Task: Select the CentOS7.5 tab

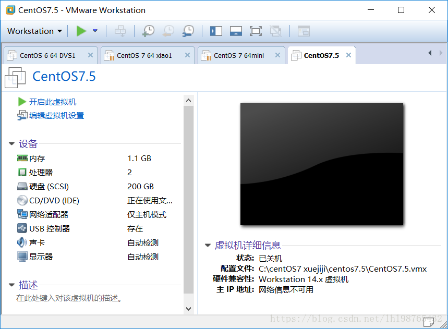Action: pyautogui.click(x=321, y=55)
